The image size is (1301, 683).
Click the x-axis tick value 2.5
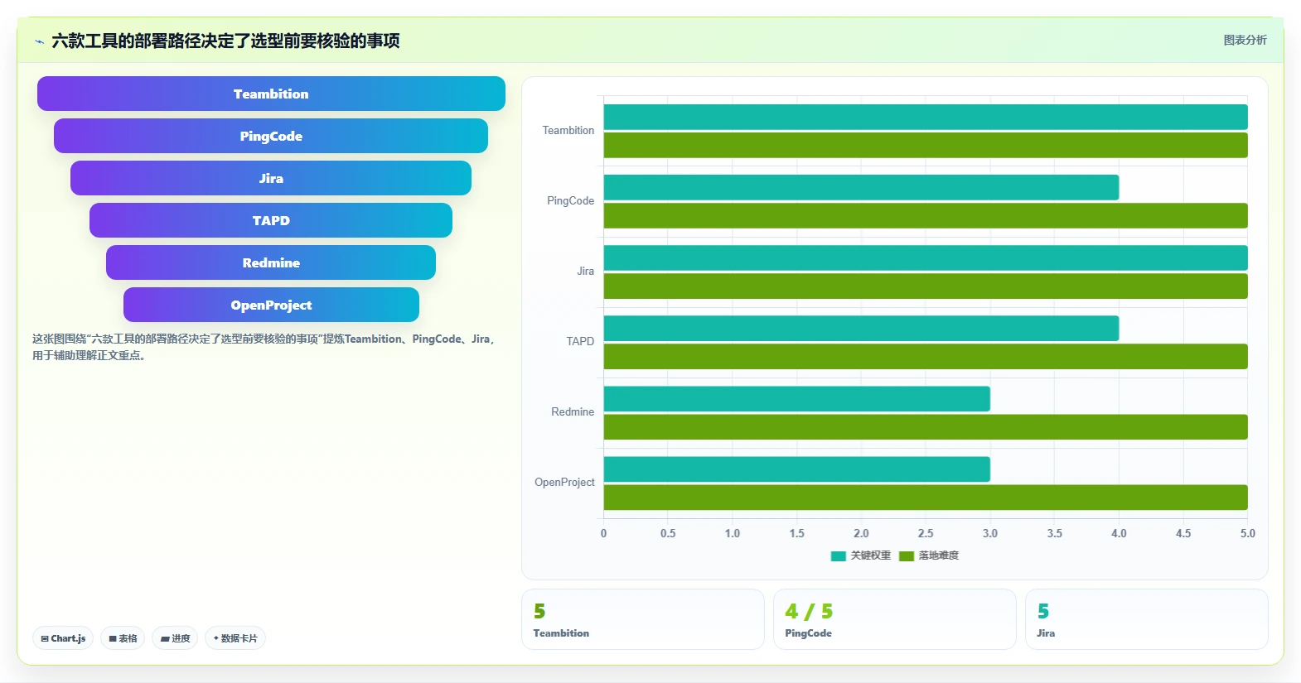(926, 533)
